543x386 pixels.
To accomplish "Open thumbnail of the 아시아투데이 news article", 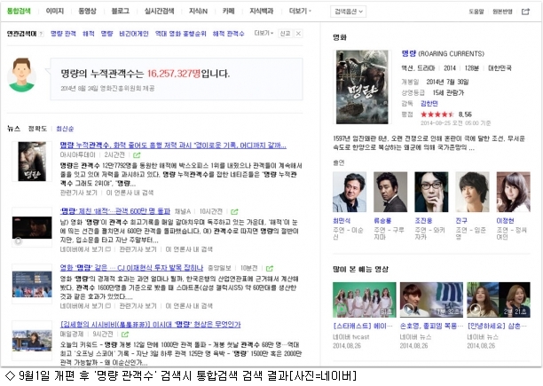I will (32, 161).
